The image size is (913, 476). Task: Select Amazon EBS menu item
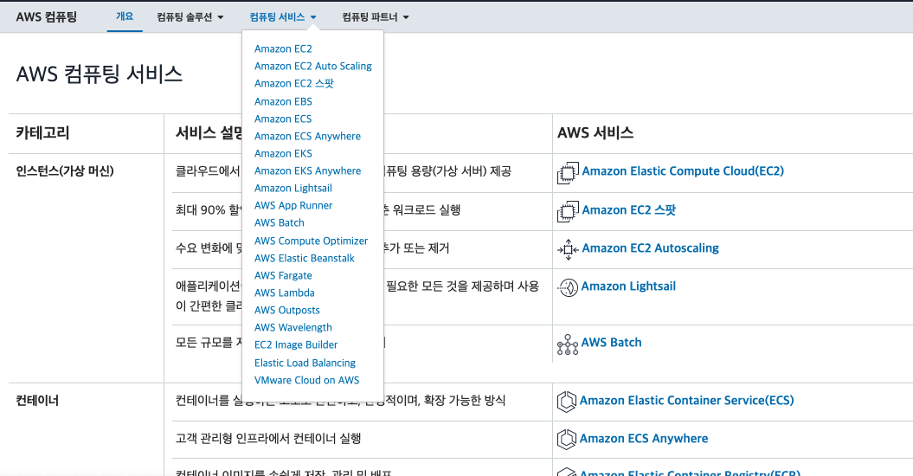pos(283,101)
